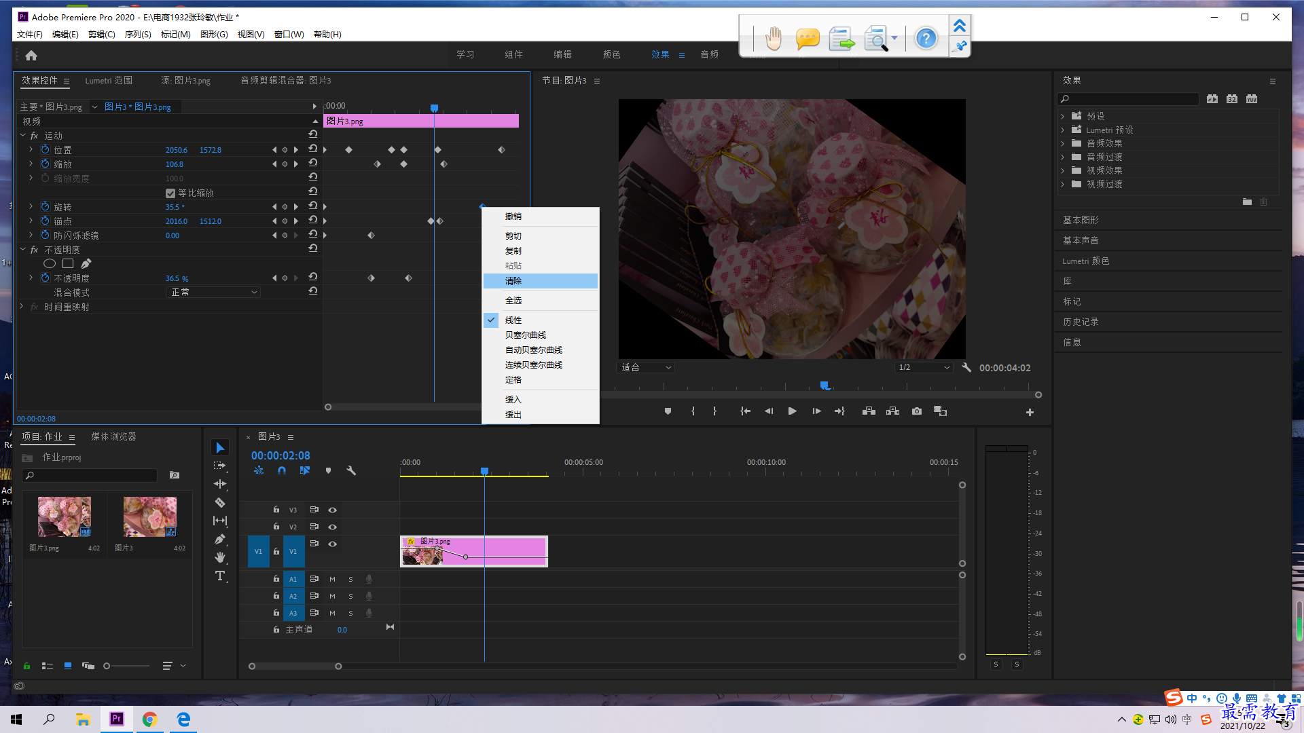This screenshot has width=1304, height=733.
Task: Click the Add Marker icon in Program monitor
Action: (x=668, y=411)
